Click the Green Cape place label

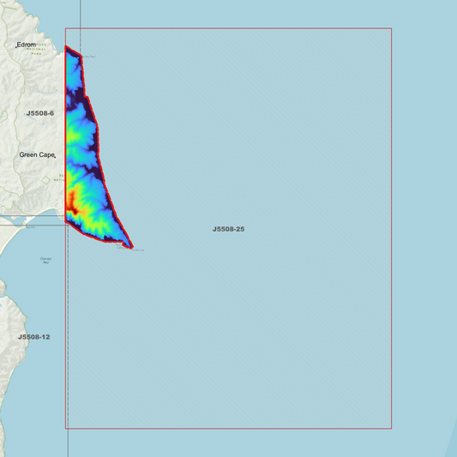click(x=37, y=154)
